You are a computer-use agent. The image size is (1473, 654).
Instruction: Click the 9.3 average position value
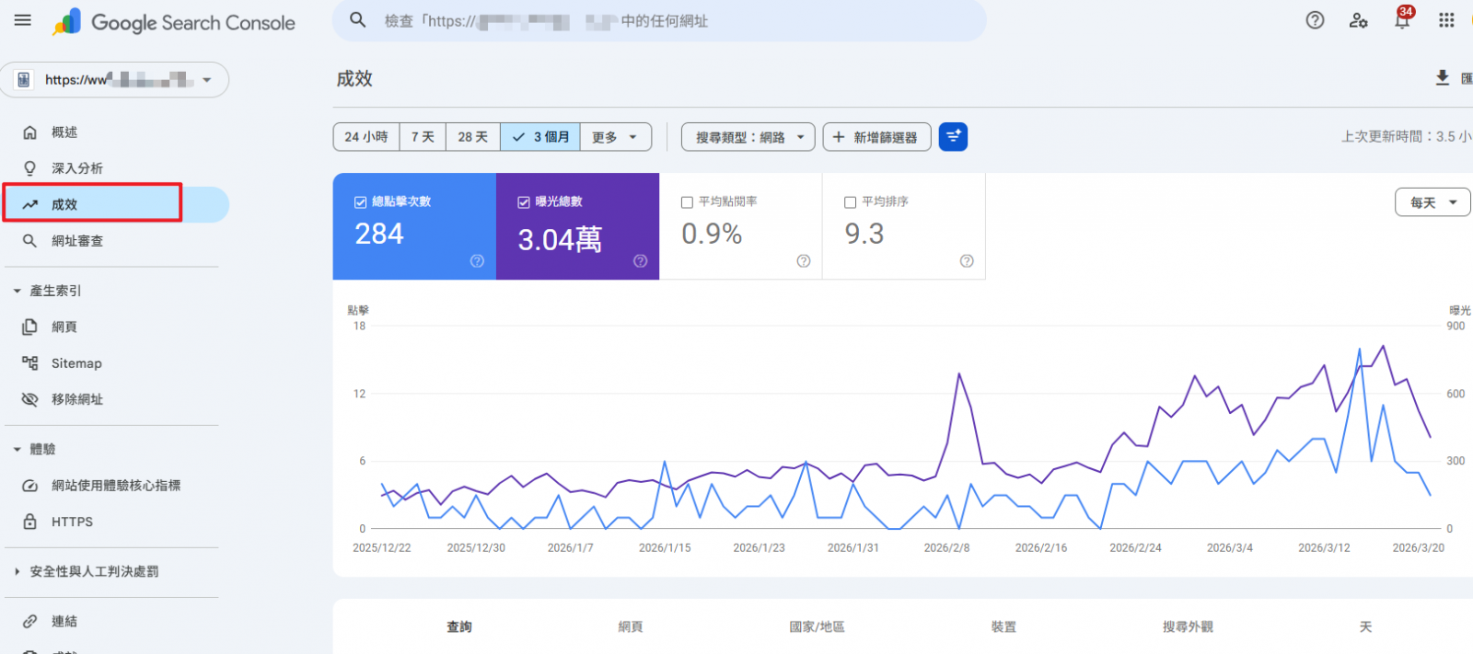(864, 235)
